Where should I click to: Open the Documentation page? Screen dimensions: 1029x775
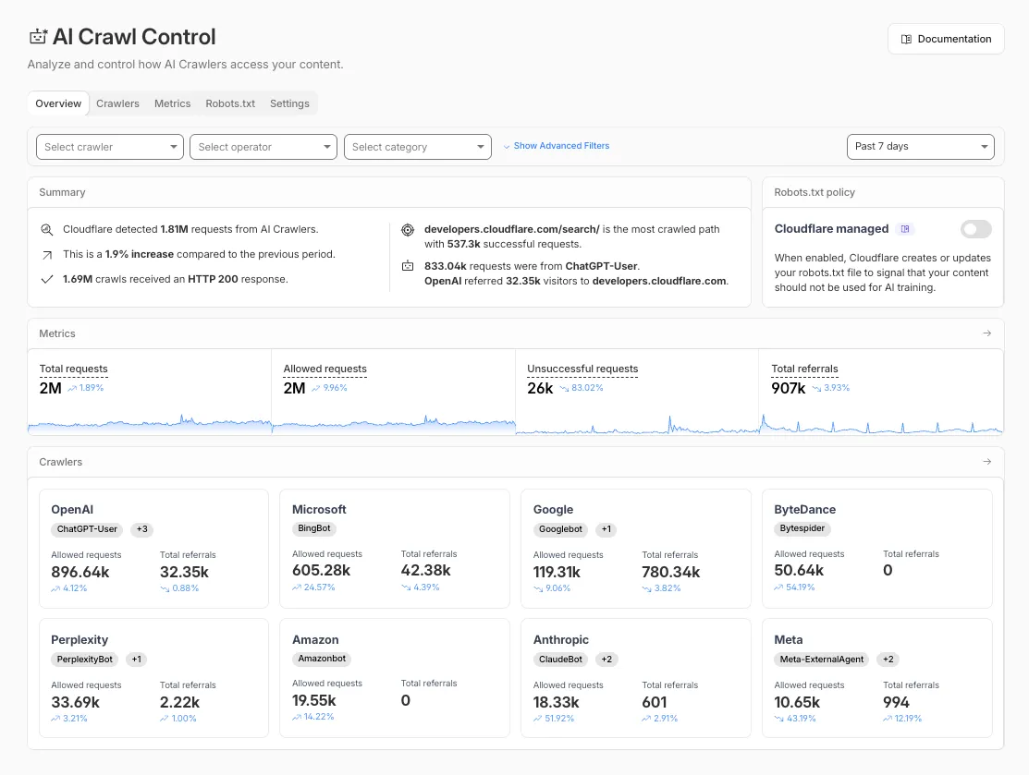(x=946, y=39)
